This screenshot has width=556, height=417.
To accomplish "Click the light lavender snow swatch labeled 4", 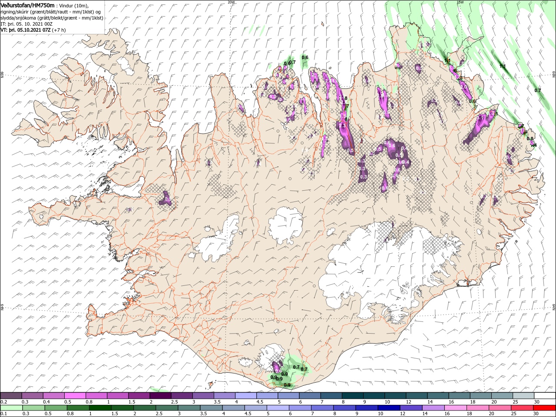I will coord(245,396).
